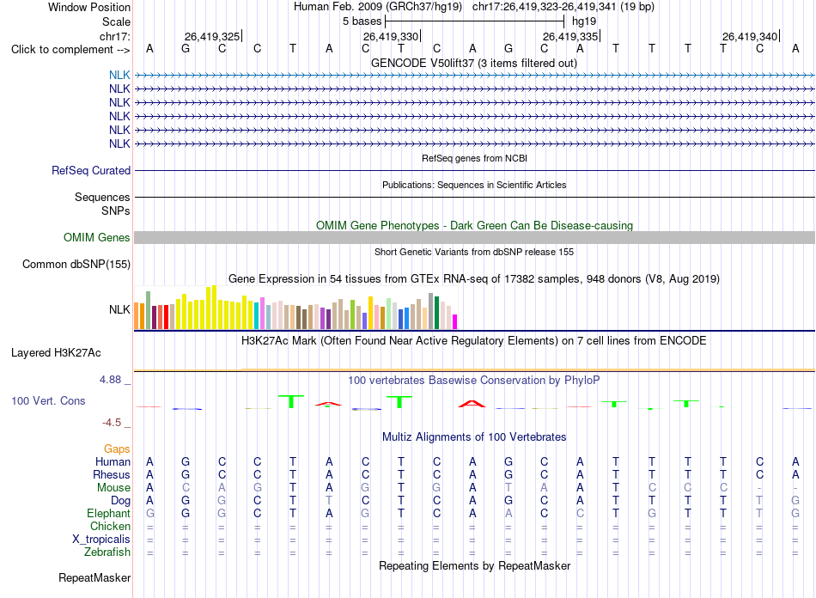Click the '5 bases' scale label

pos(362,21)
